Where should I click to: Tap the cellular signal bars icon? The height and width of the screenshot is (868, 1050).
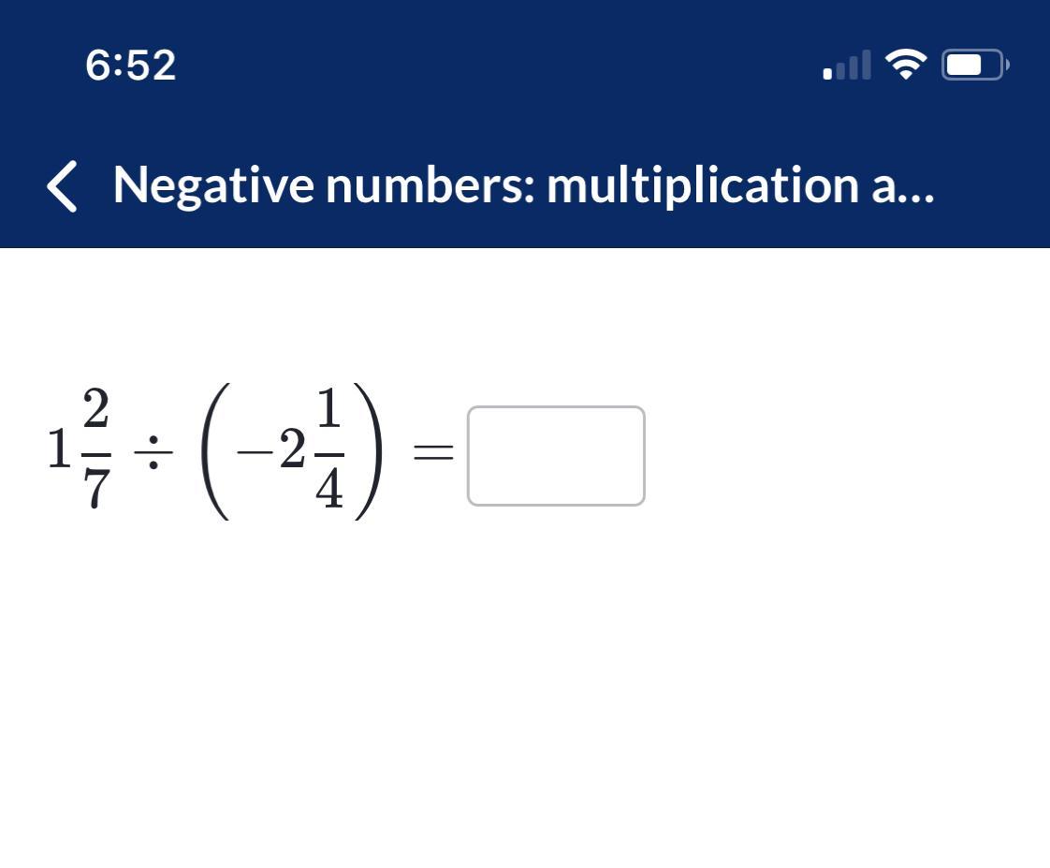(x=847, y=65)
